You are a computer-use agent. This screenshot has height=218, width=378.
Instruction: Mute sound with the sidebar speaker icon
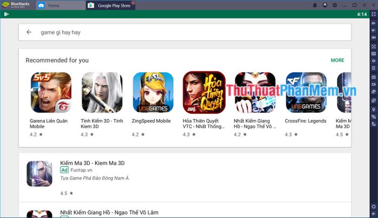tap(374, 38)
